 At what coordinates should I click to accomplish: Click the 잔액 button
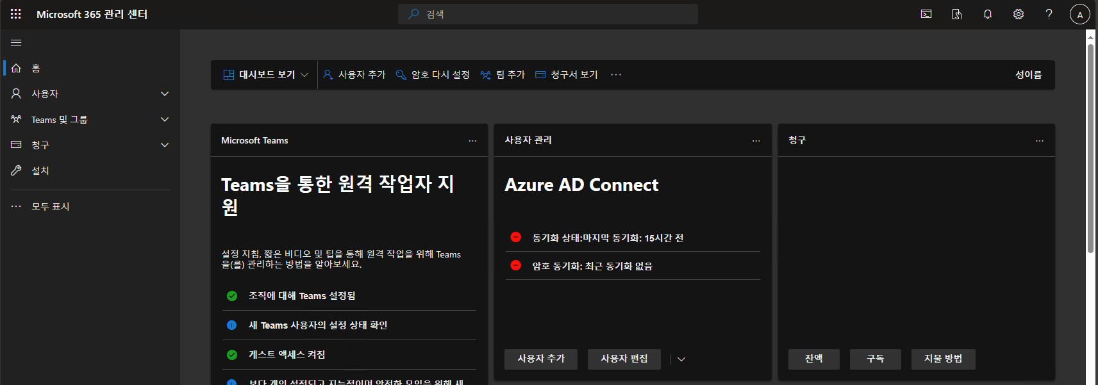click(x=814, y=359)
